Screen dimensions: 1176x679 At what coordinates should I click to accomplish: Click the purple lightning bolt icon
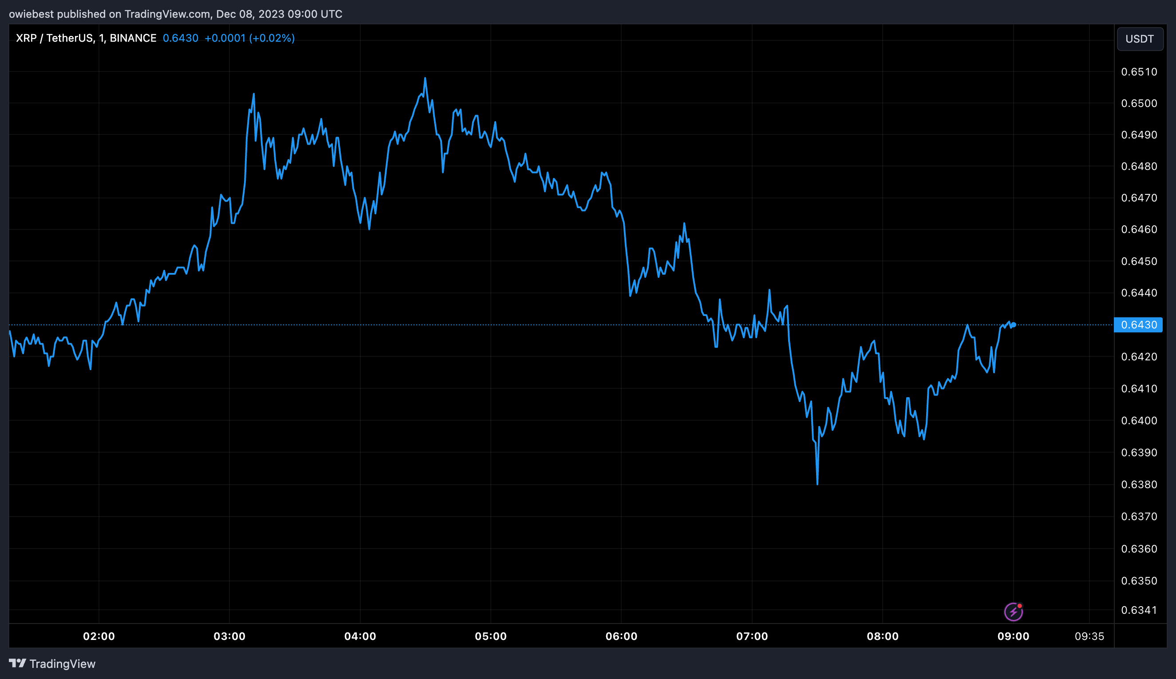coord(1013,612)
